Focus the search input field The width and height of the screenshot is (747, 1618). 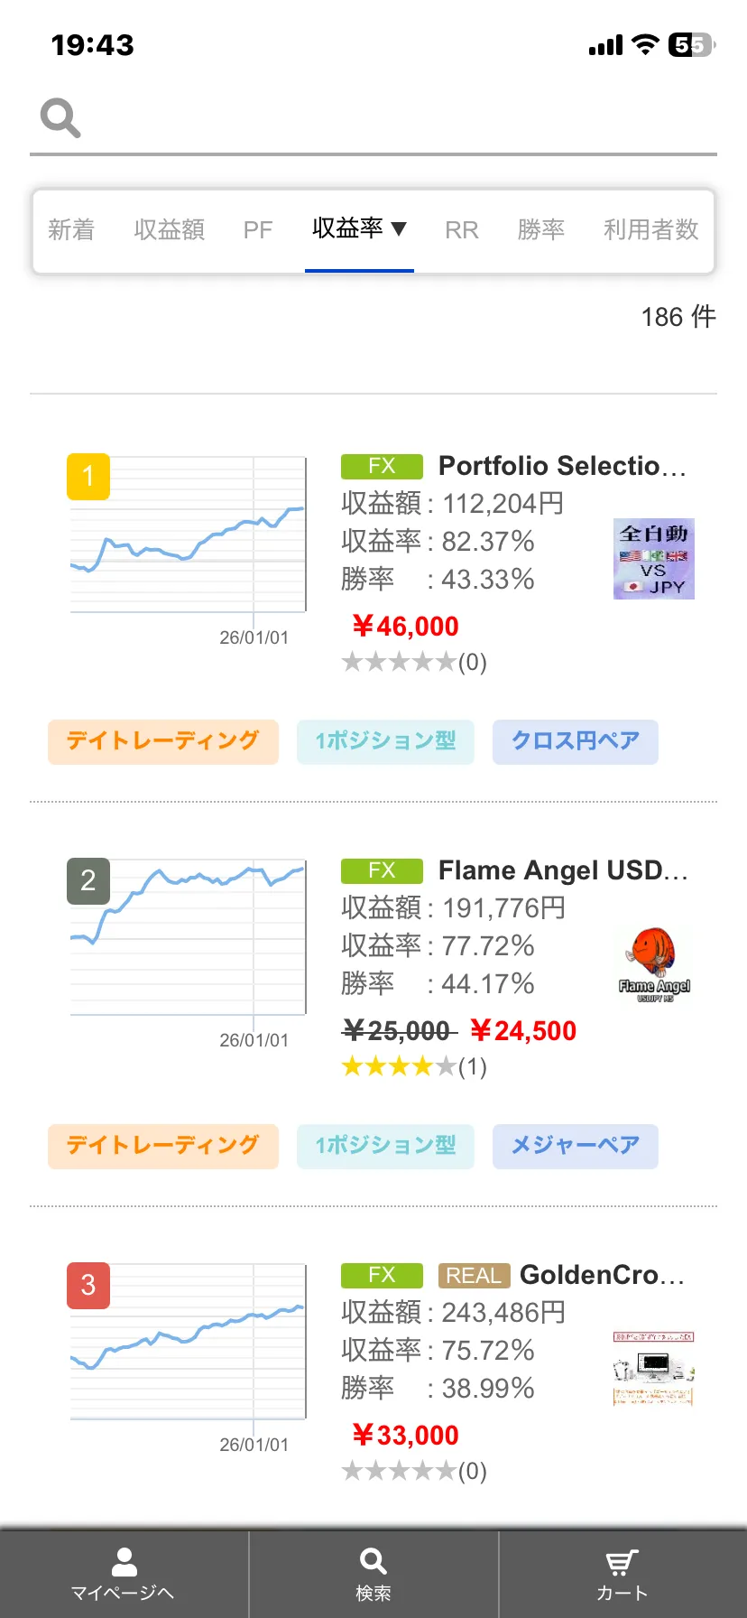tap(397, 118)
